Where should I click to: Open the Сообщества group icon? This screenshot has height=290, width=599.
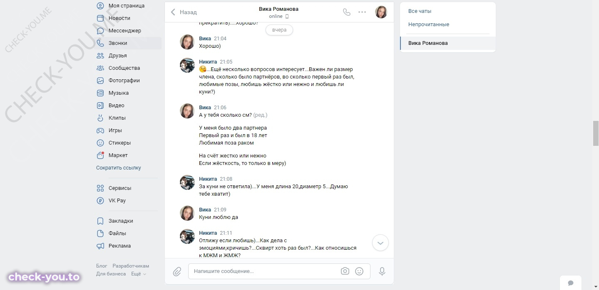pyautogui.click(x=100, y=68)
